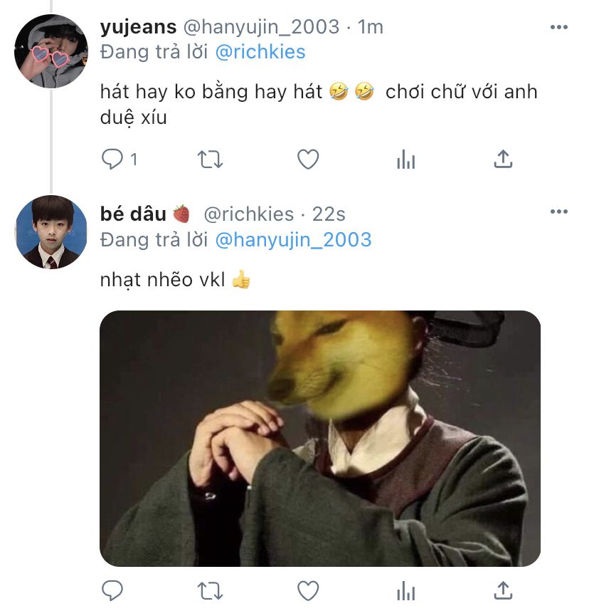
Task: Reply to the yujeans tweet
Action: pyautogui.click(x=112, y=160)
